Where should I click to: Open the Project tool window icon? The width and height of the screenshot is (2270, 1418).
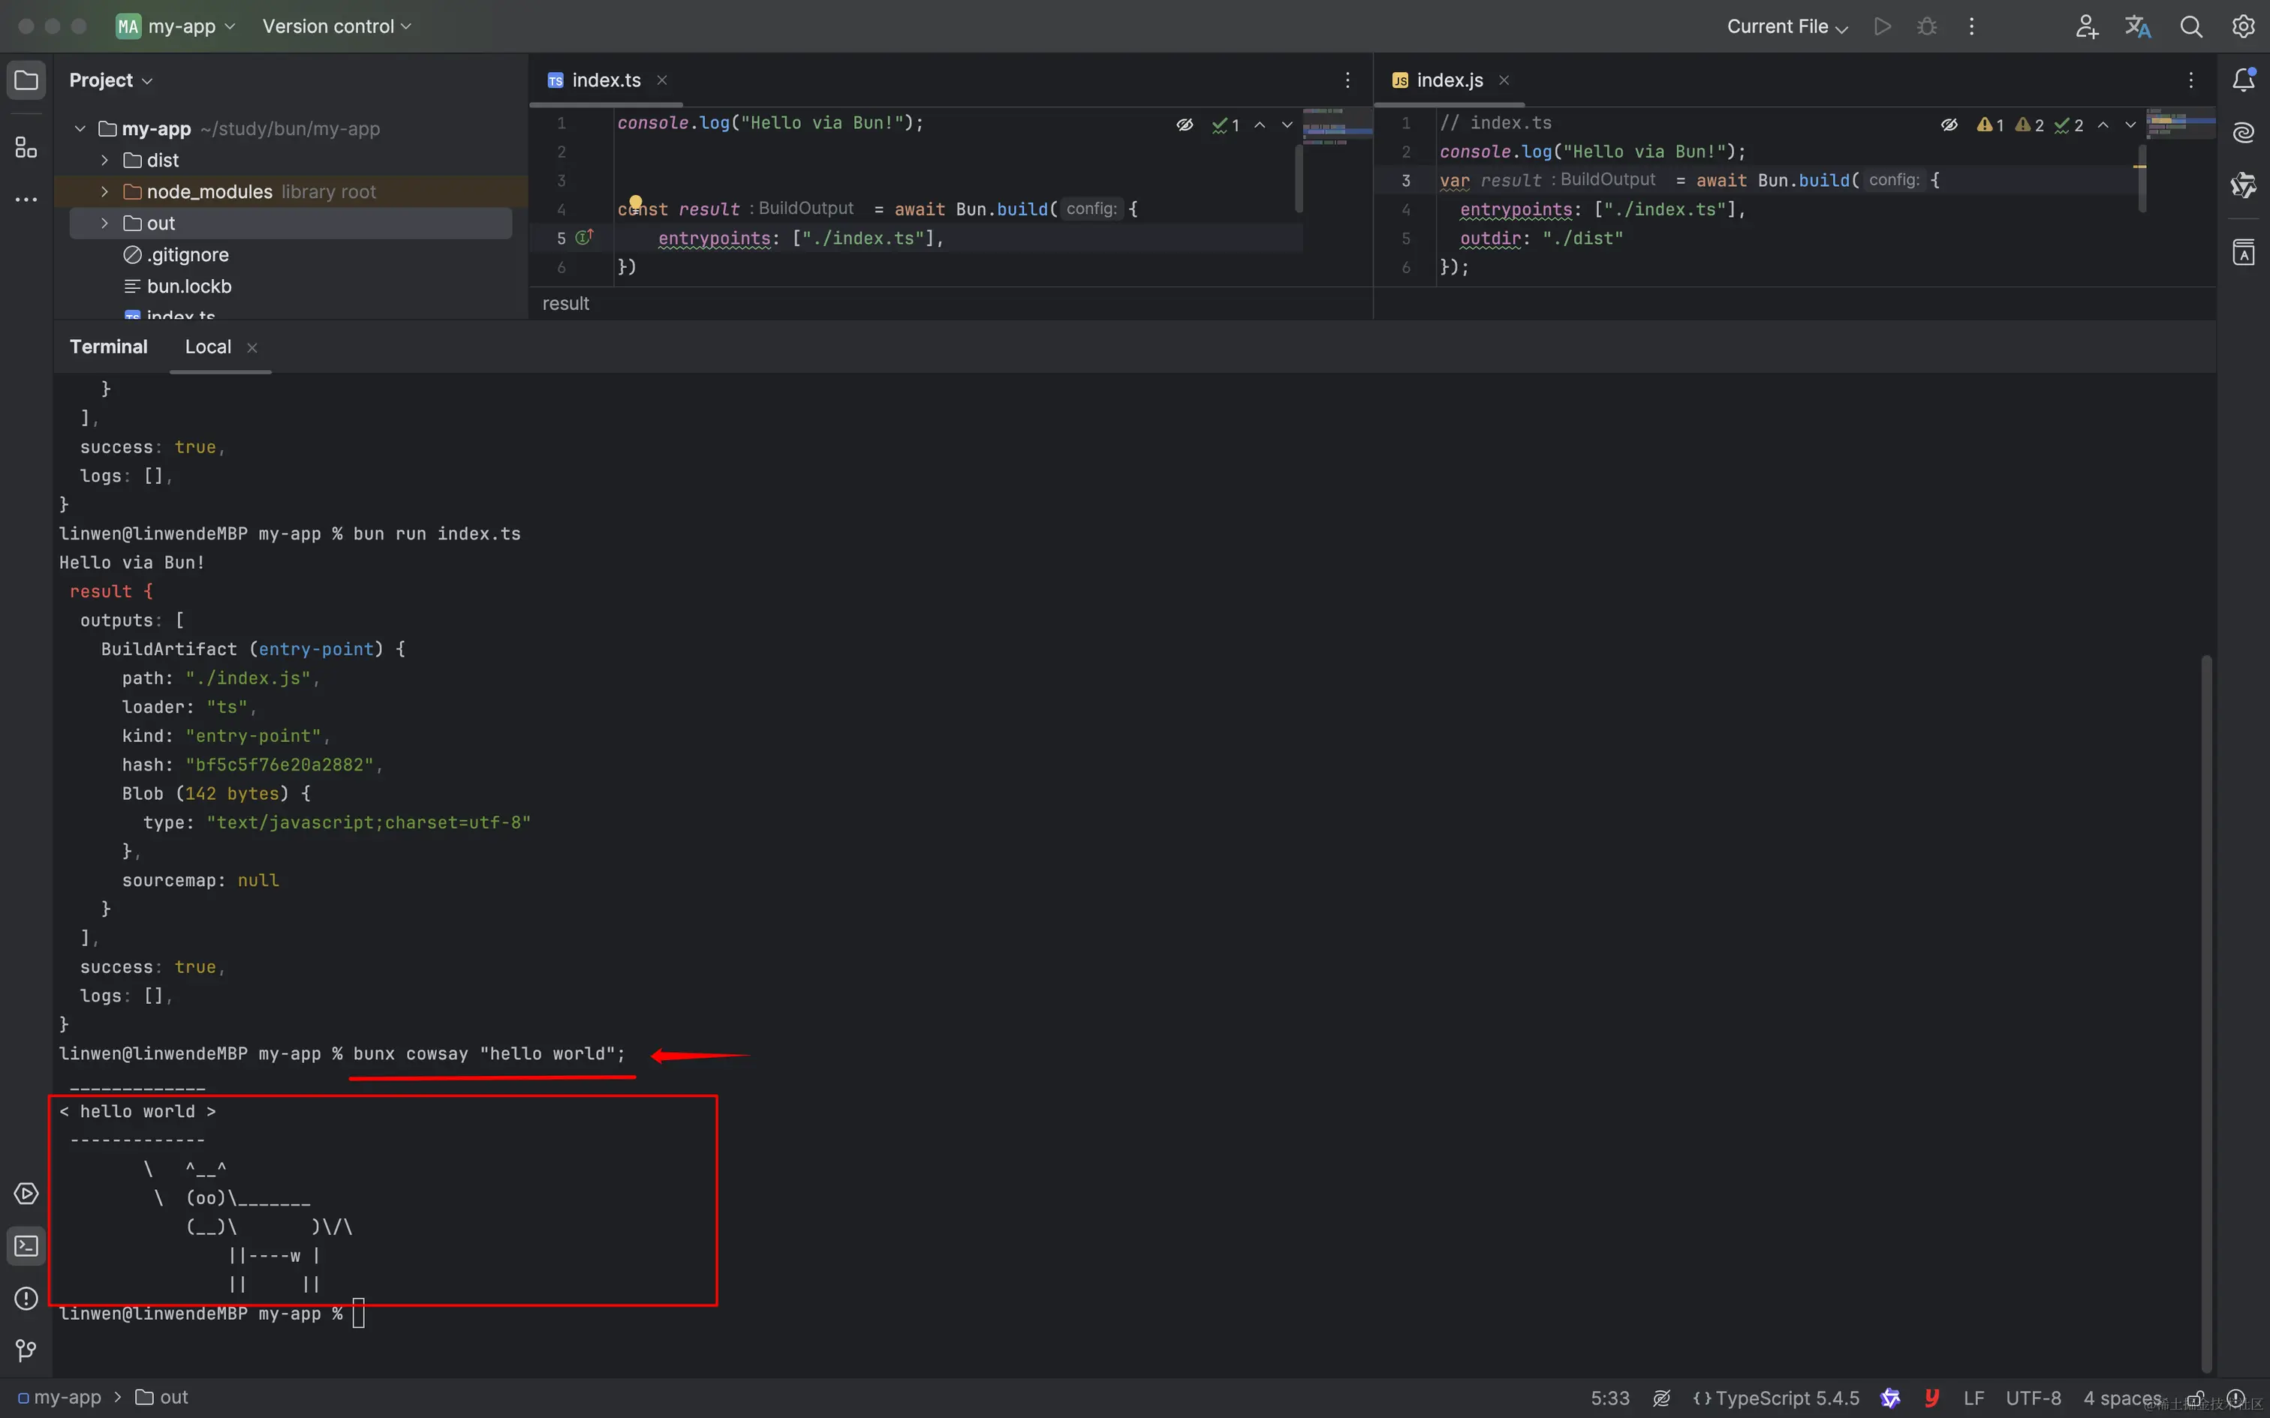pyautogui.click(x=26, y=80)
